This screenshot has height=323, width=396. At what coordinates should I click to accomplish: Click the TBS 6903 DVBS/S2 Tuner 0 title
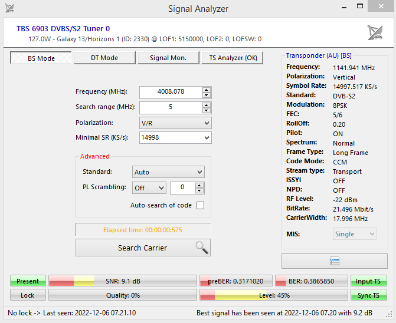[63, 28]
